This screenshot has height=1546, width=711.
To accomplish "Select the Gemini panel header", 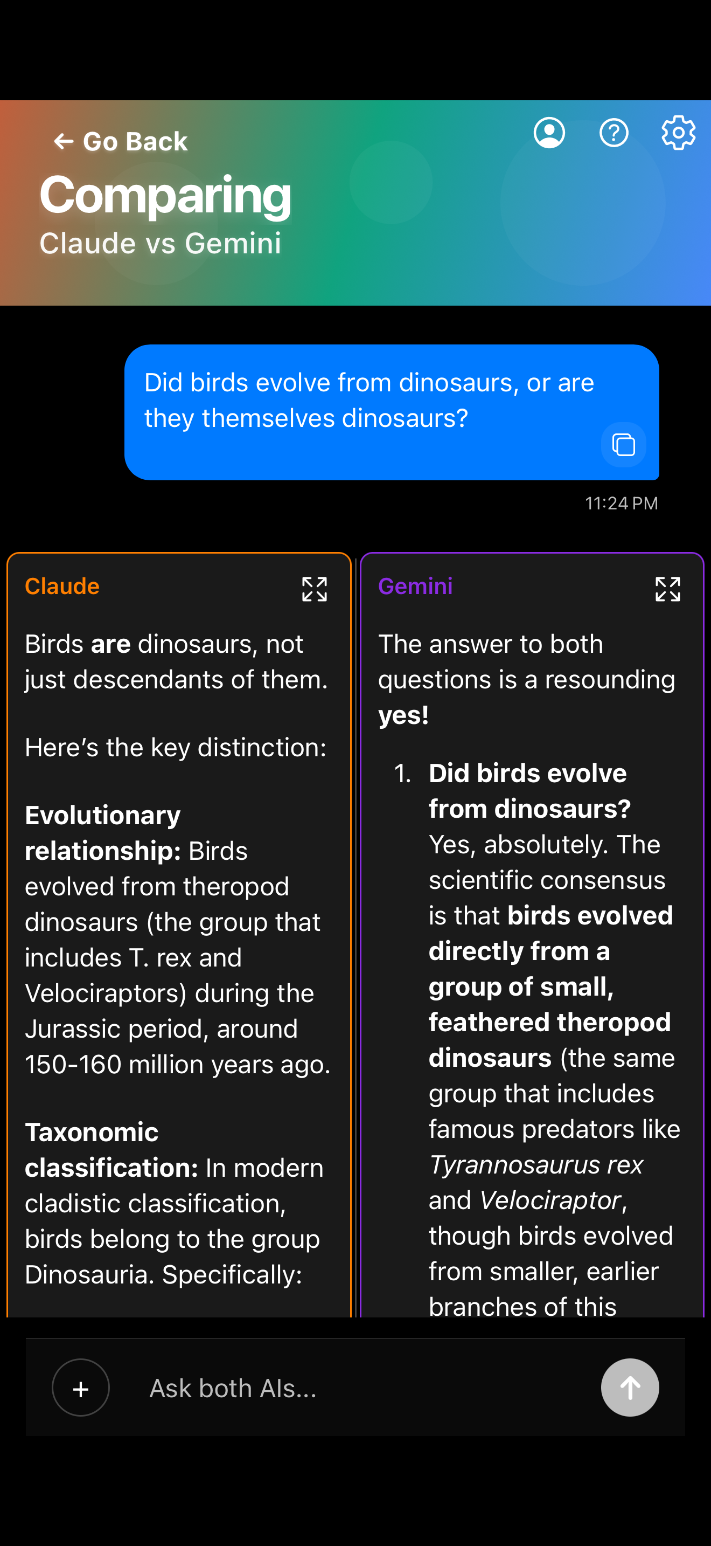I will [415, 586].
